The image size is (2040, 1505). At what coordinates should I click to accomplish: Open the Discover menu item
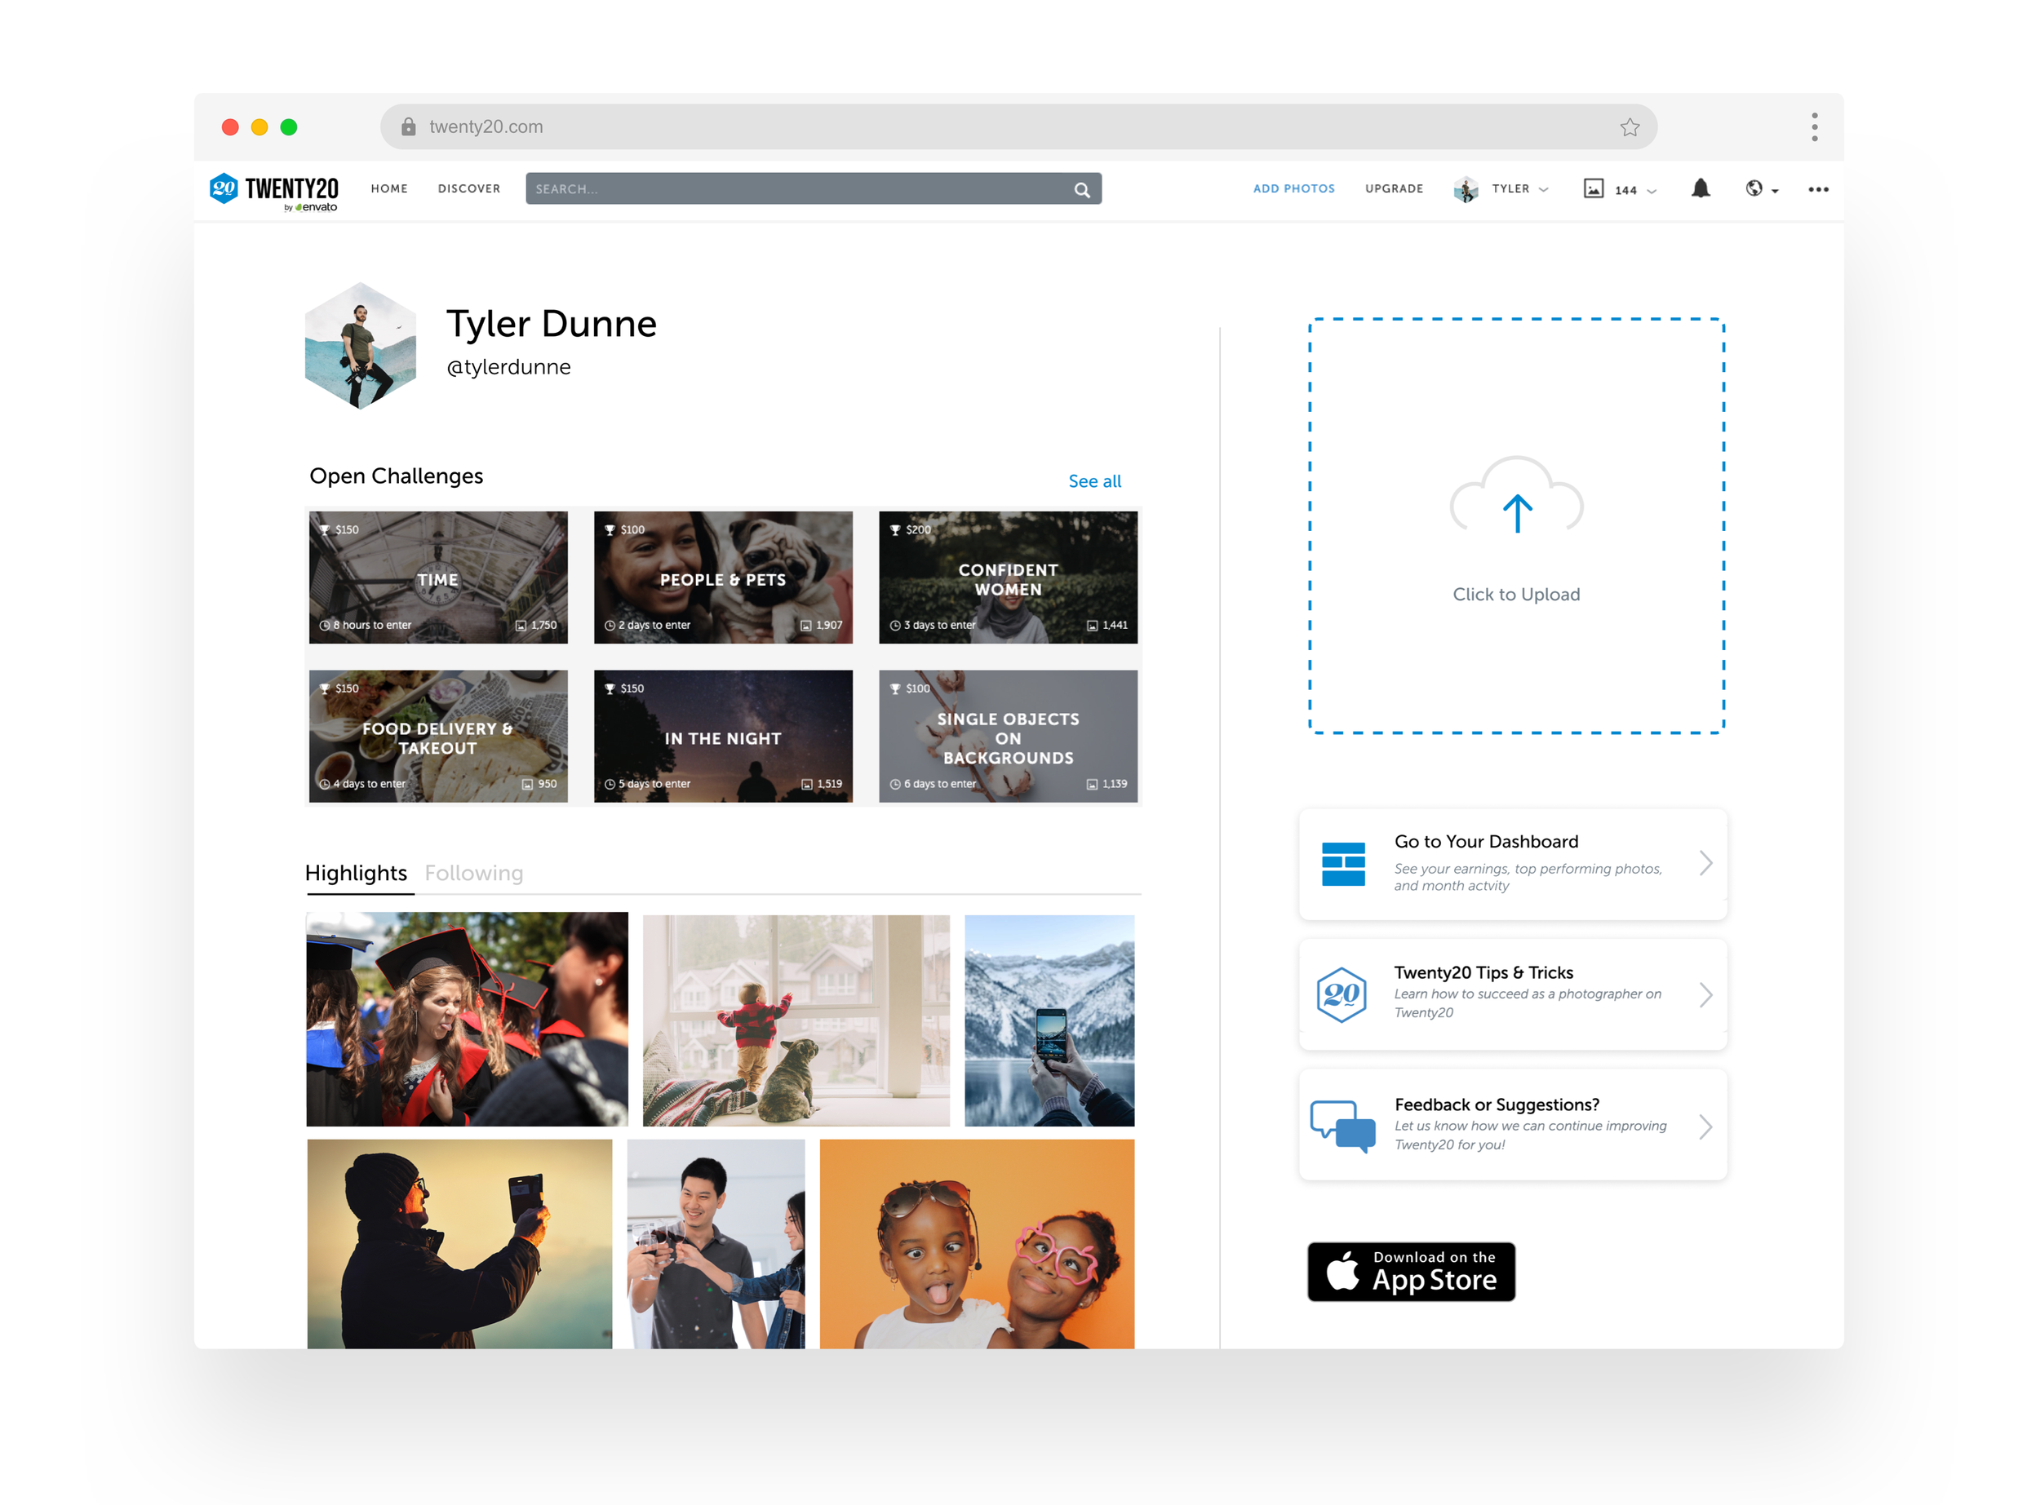click(468, 188)
